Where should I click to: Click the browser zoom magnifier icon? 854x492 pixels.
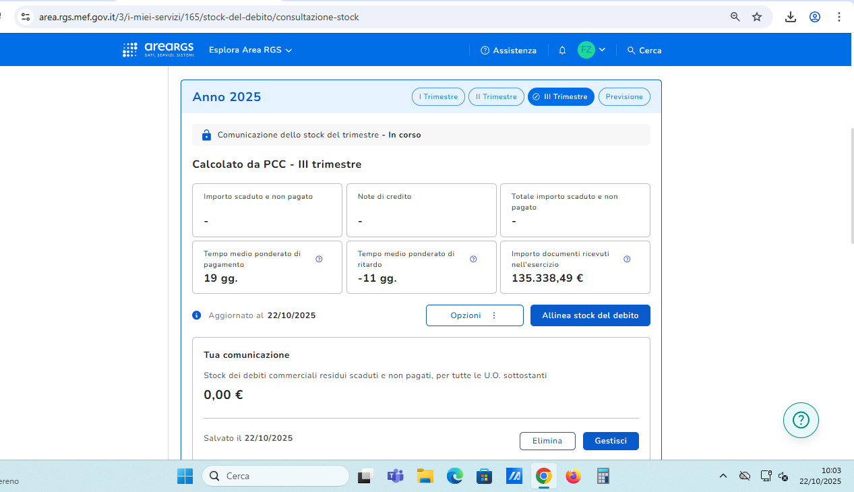point(735,17)
